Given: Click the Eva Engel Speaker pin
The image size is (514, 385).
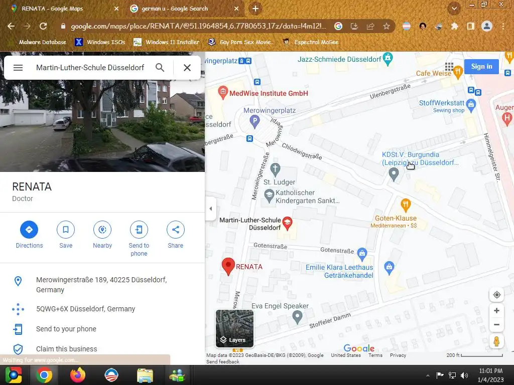Looking at the screenshot, I should [x=297, y=317].
